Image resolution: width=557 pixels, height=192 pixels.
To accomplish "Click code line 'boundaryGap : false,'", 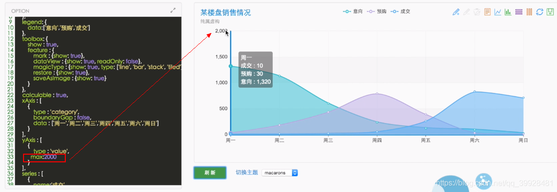I will point(62,117).
